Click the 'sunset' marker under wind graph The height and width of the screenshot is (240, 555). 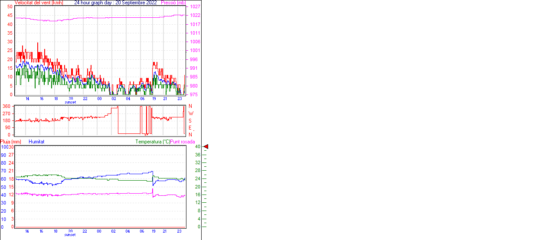click(70, 103)
